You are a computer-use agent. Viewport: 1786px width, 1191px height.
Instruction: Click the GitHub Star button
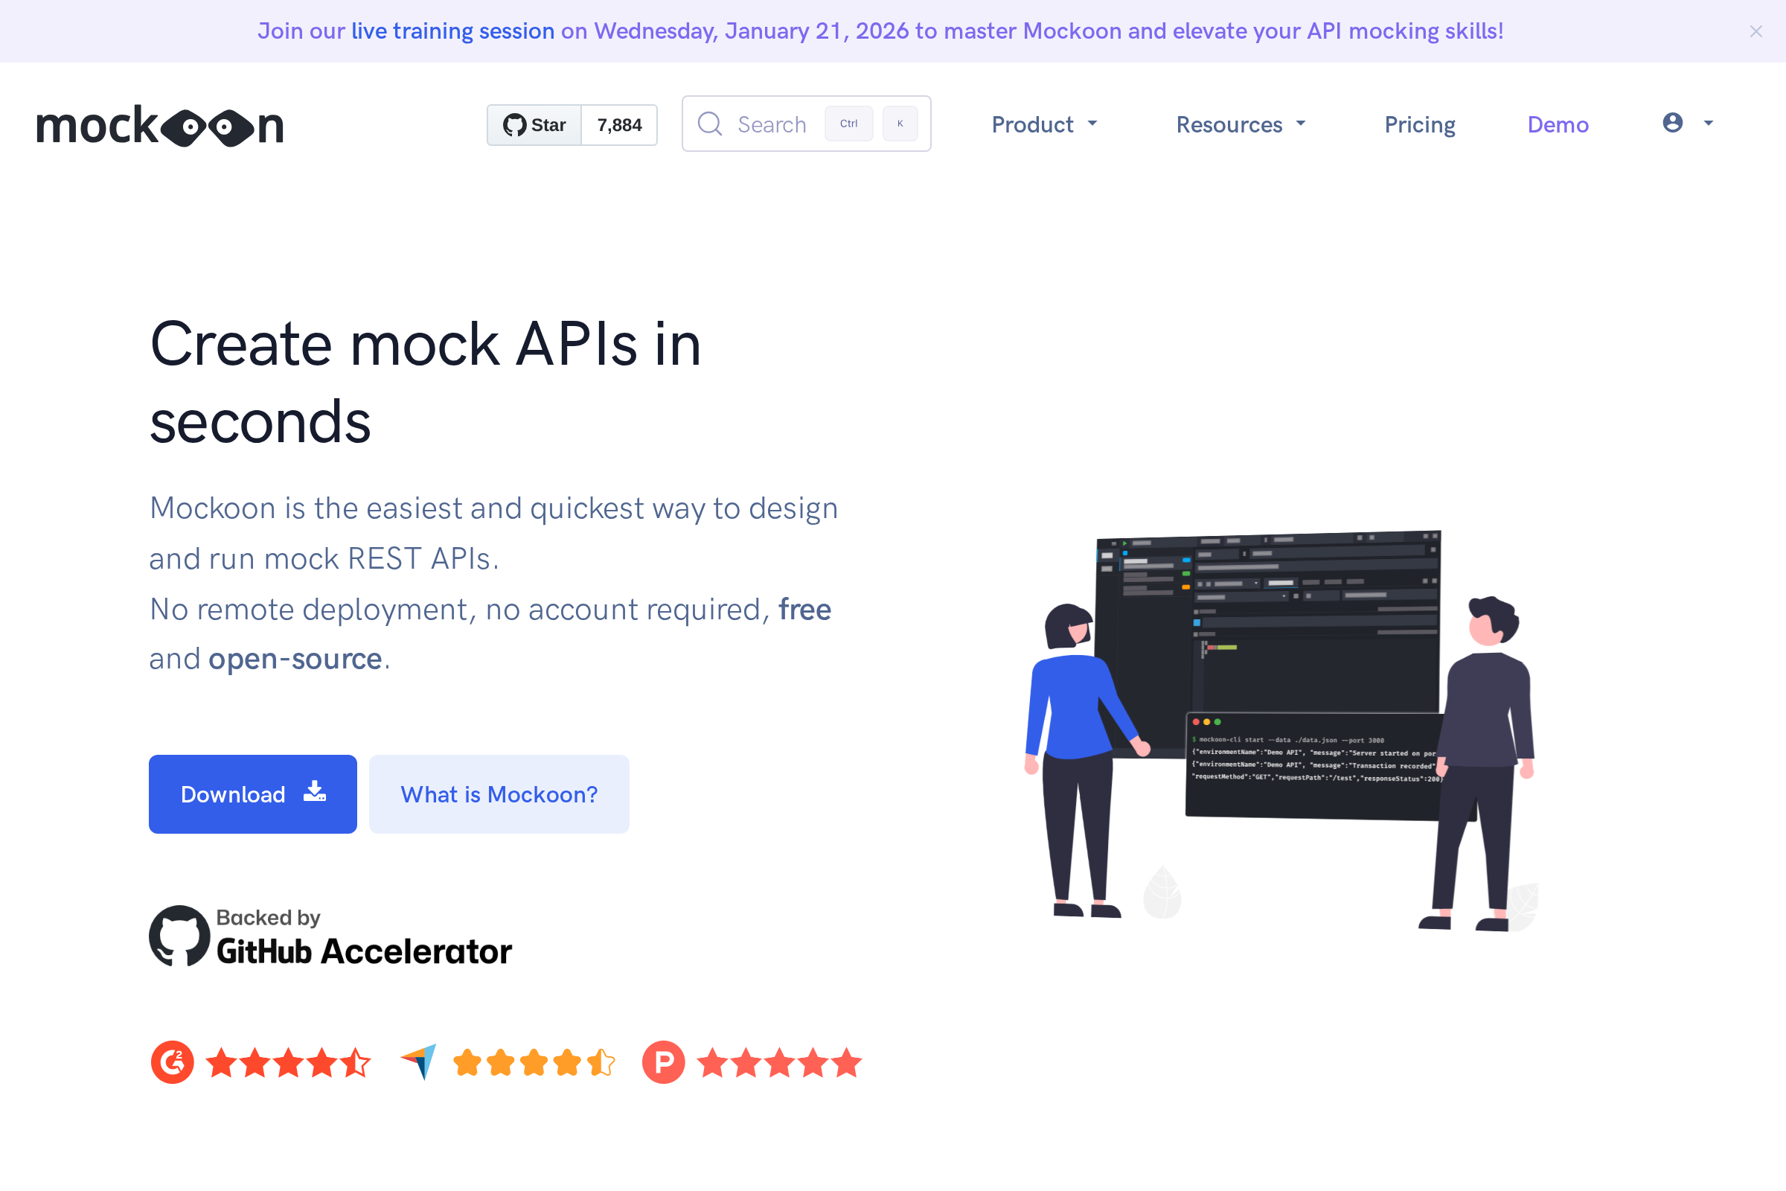(534, 124)
